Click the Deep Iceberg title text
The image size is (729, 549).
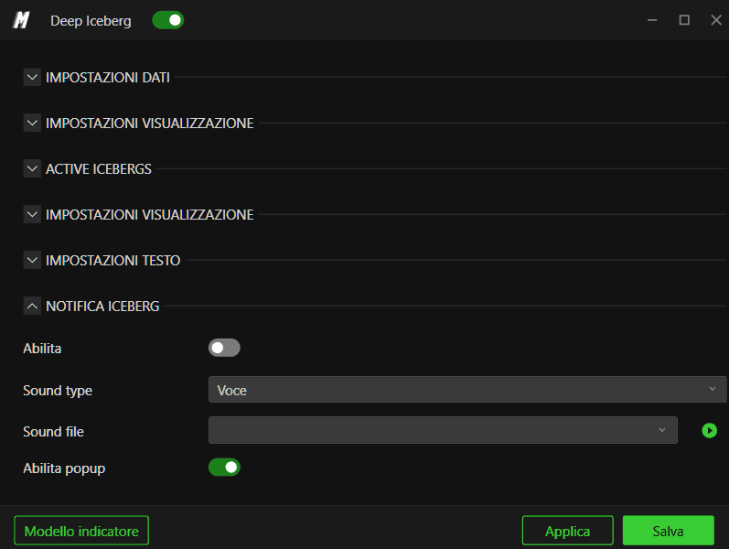(91, 21)
